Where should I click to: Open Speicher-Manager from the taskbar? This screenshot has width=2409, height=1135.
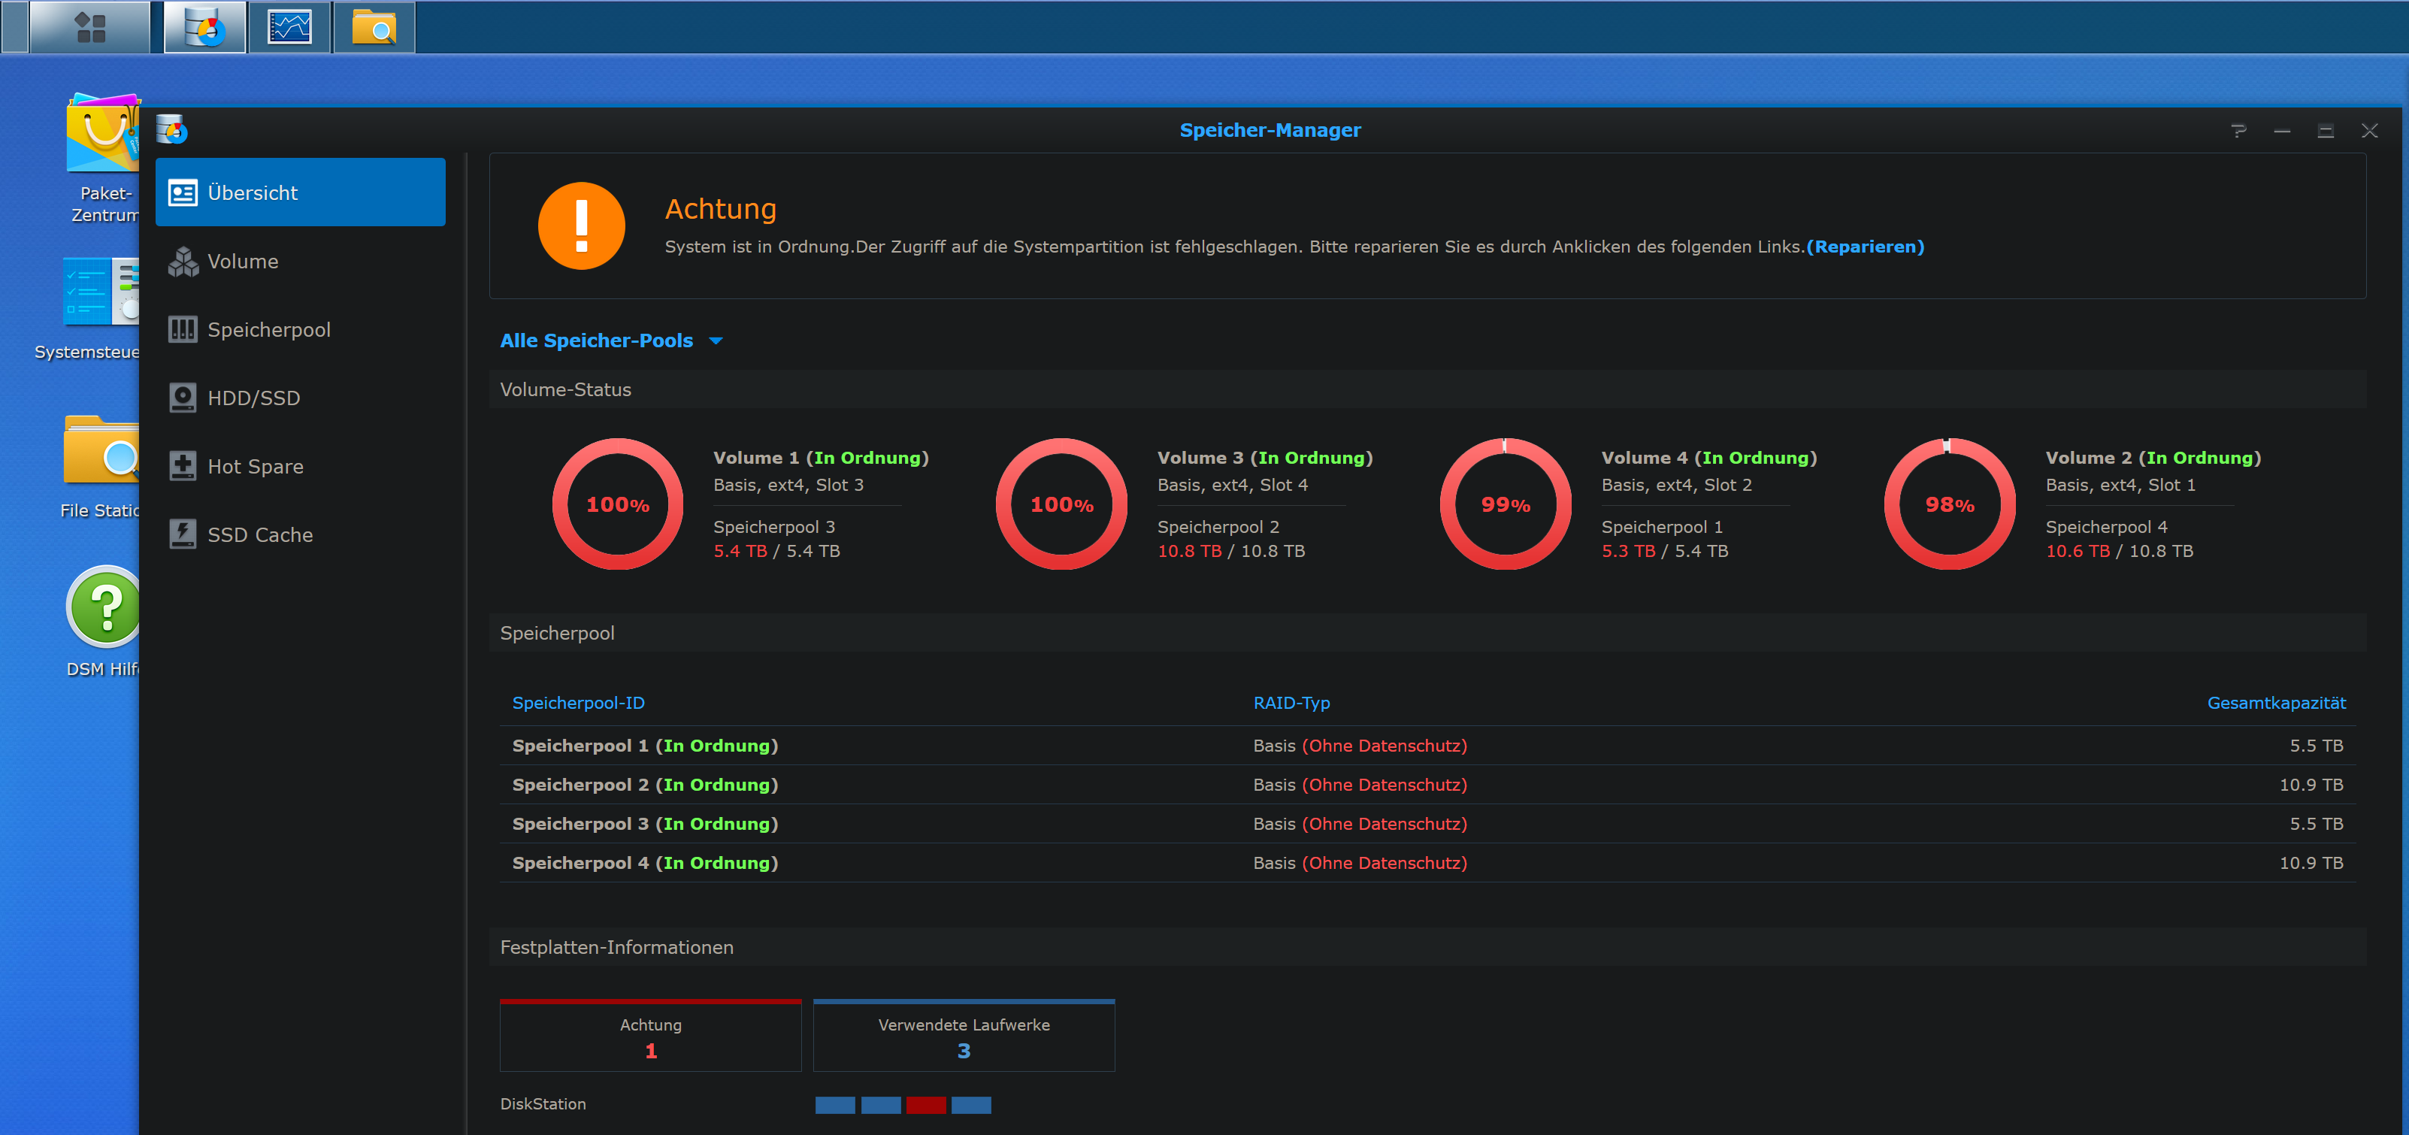[x=204, y=27]
